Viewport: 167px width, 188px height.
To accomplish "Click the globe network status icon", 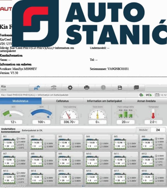I will 141,95.
